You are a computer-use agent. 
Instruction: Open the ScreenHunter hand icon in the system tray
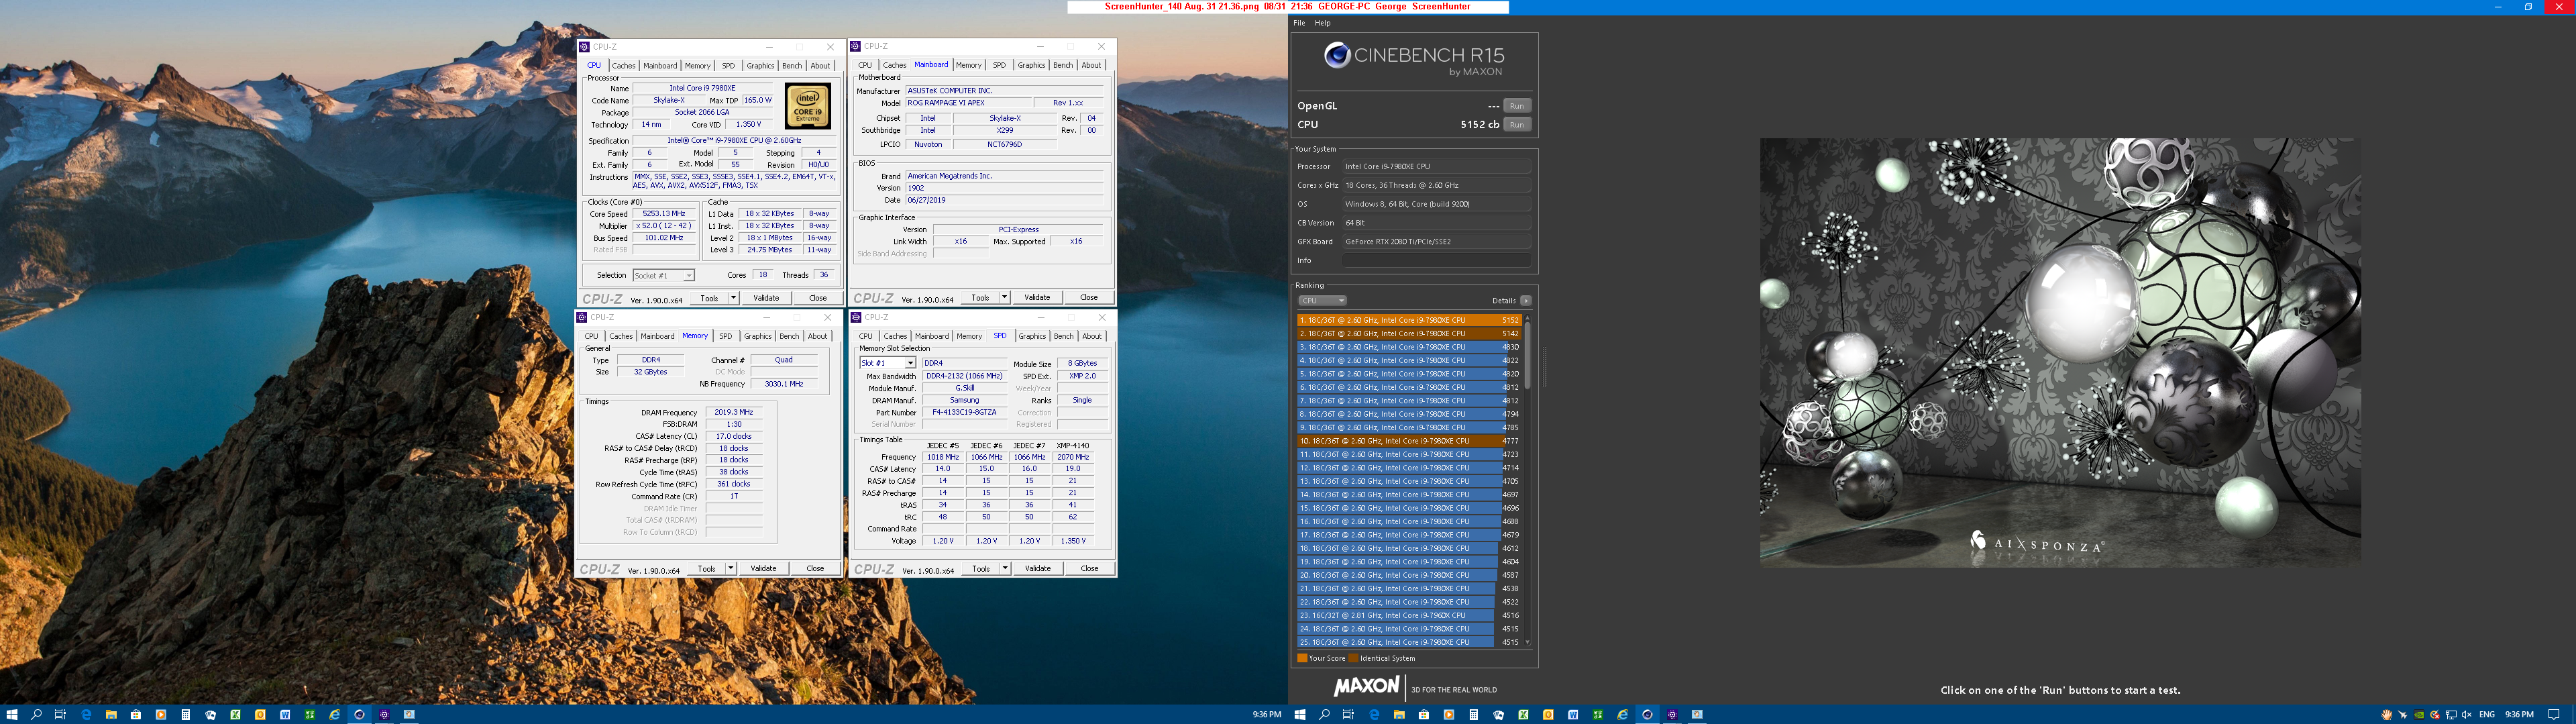coord(2387,714)
